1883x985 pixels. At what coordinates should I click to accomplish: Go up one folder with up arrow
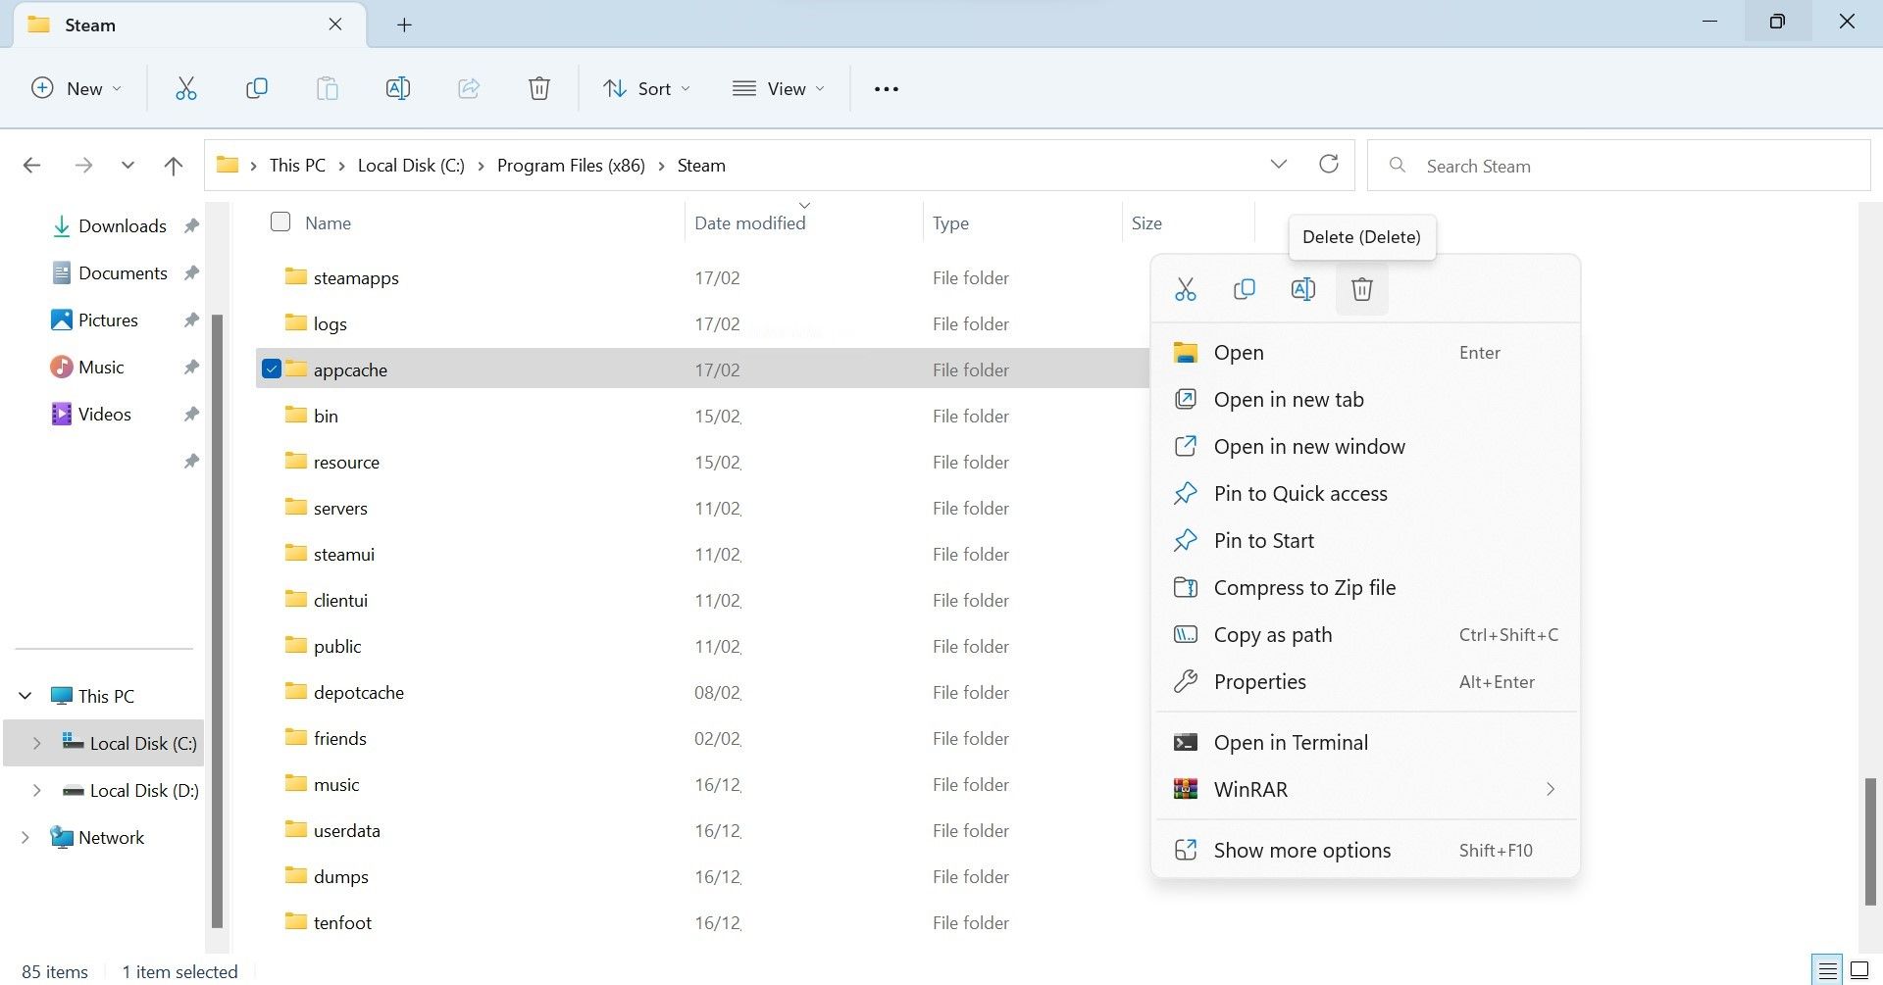tap(174, 166)
